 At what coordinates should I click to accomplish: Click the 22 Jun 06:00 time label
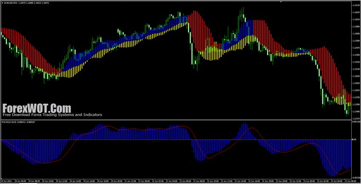tap(185, 181)
